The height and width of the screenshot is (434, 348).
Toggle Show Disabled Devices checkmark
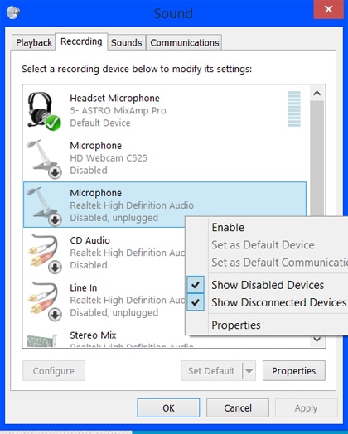pos(196,285)
